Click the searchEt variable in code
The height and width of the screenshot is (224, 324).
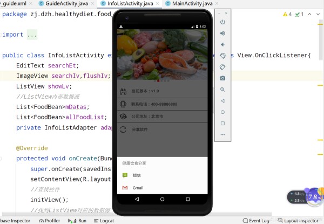point(63,66)
